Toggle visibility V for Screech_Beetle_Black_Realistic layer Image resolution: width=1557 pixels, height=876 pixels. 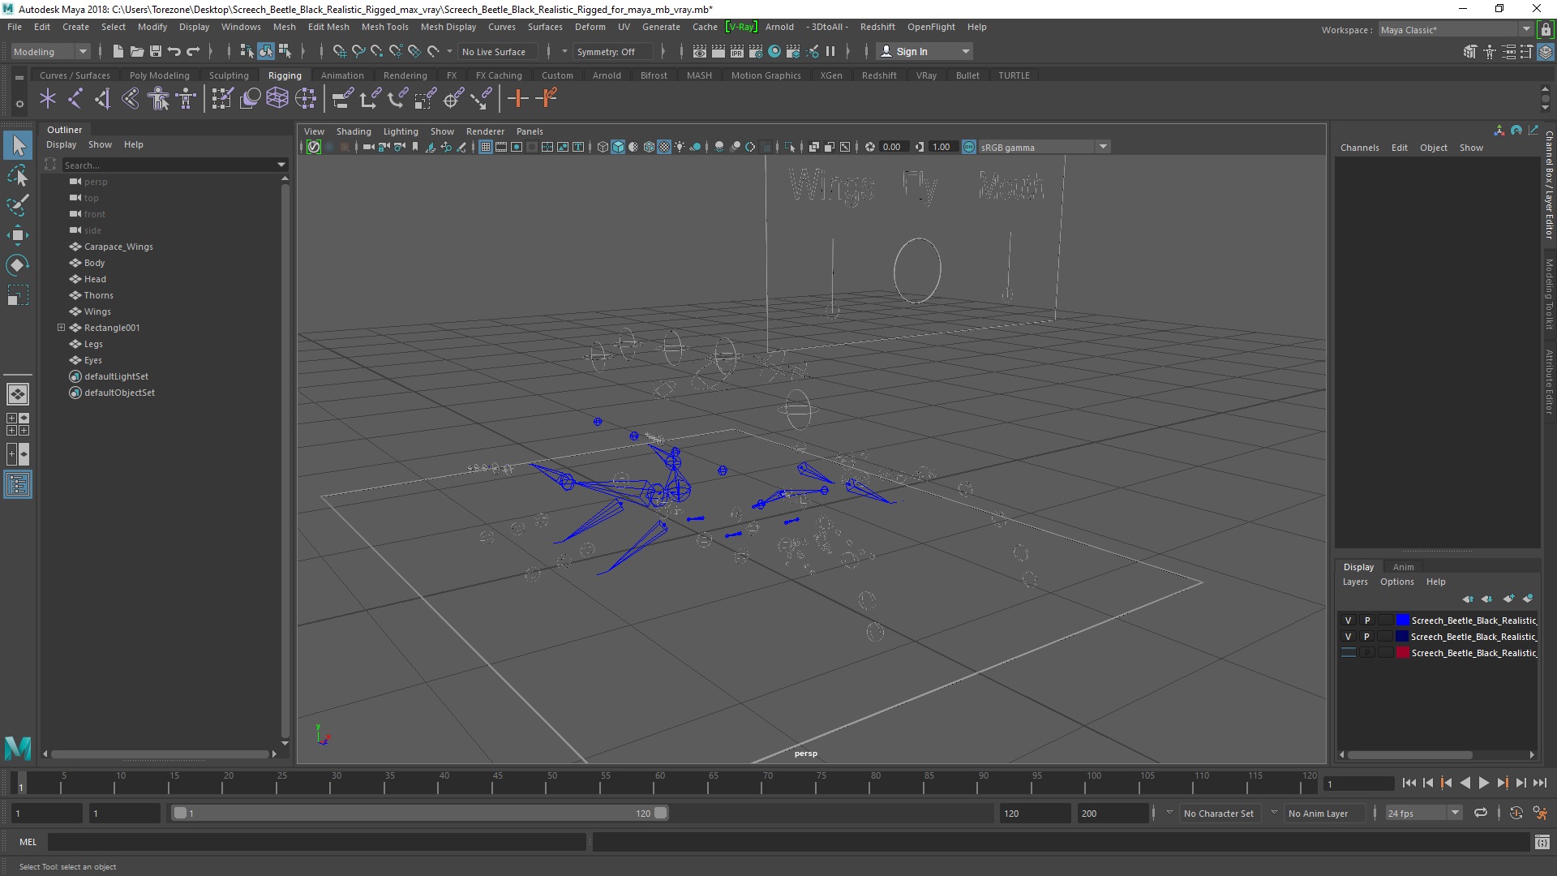(x=1349, y=620)
